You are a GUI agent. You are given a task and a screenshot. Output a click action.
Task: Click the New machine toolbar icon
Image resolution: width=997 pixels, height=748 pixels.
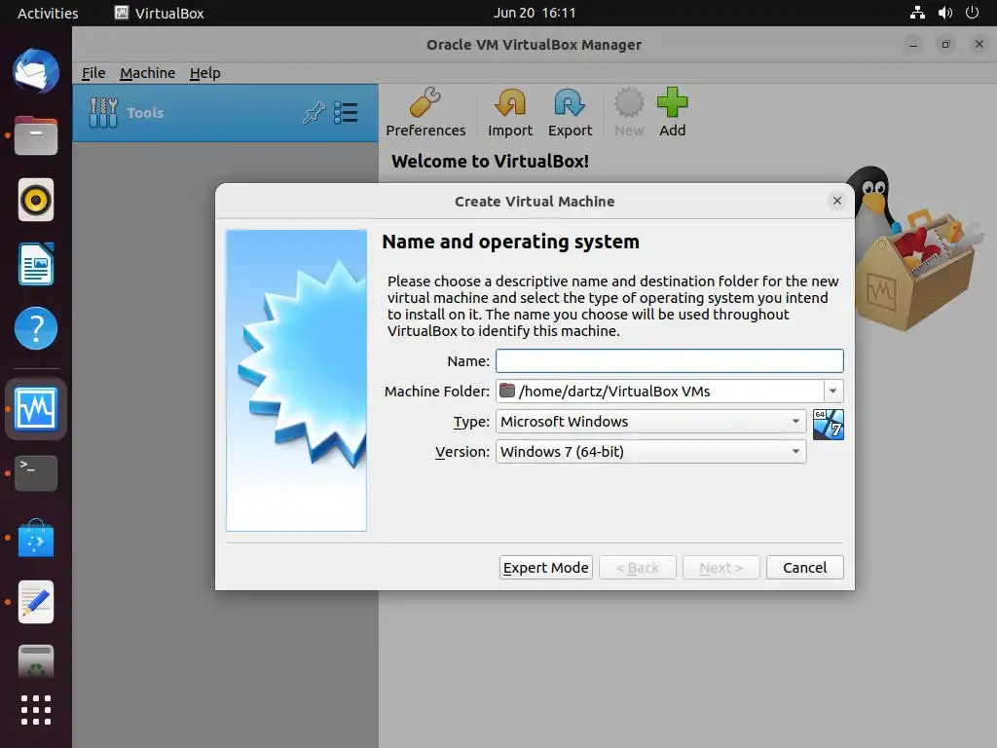click(x=629, y=113)
